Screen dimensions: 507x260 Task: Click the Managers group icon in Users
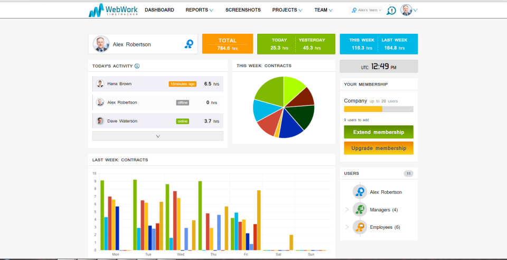(x=360, y=210)
